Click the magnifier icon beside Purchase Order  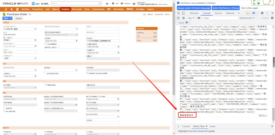pos(30,14)
